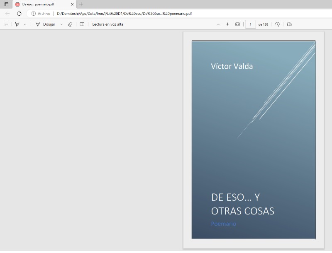332x253 pixels.
Task: Select the eraser tool
Action: click(x=70, y=24)
